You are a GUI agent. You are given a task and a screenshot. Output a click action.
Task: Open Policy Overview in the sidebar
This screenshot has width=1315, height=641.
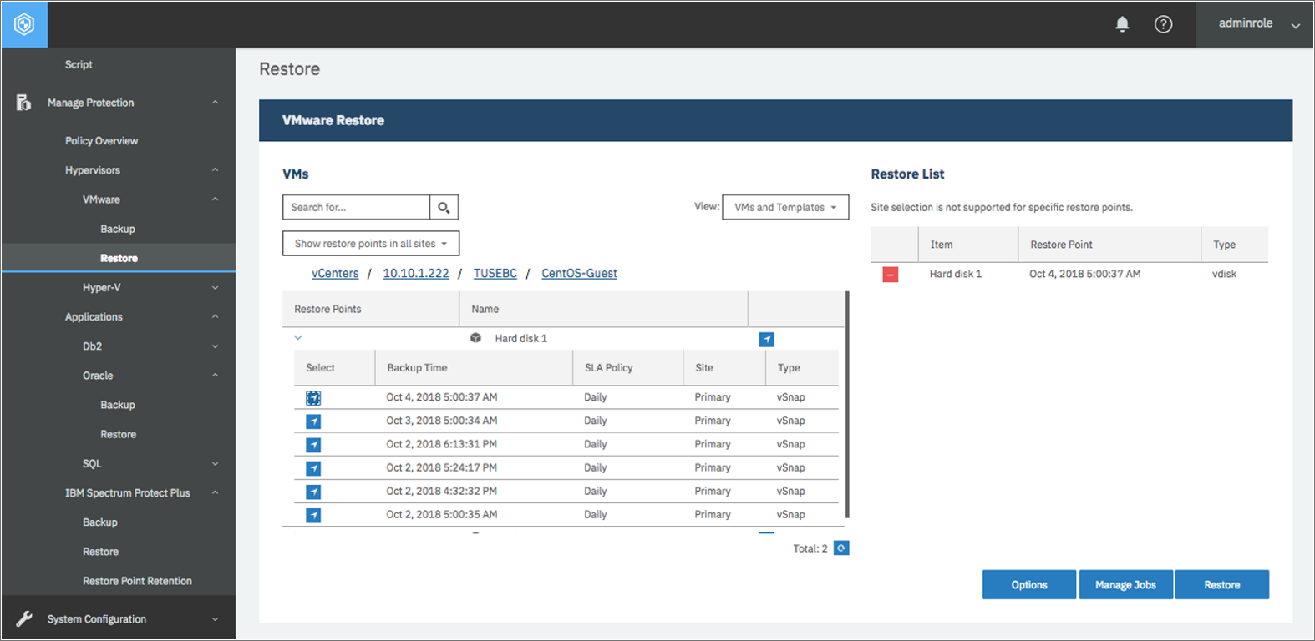pyautogui.click(x=101, y=141)
